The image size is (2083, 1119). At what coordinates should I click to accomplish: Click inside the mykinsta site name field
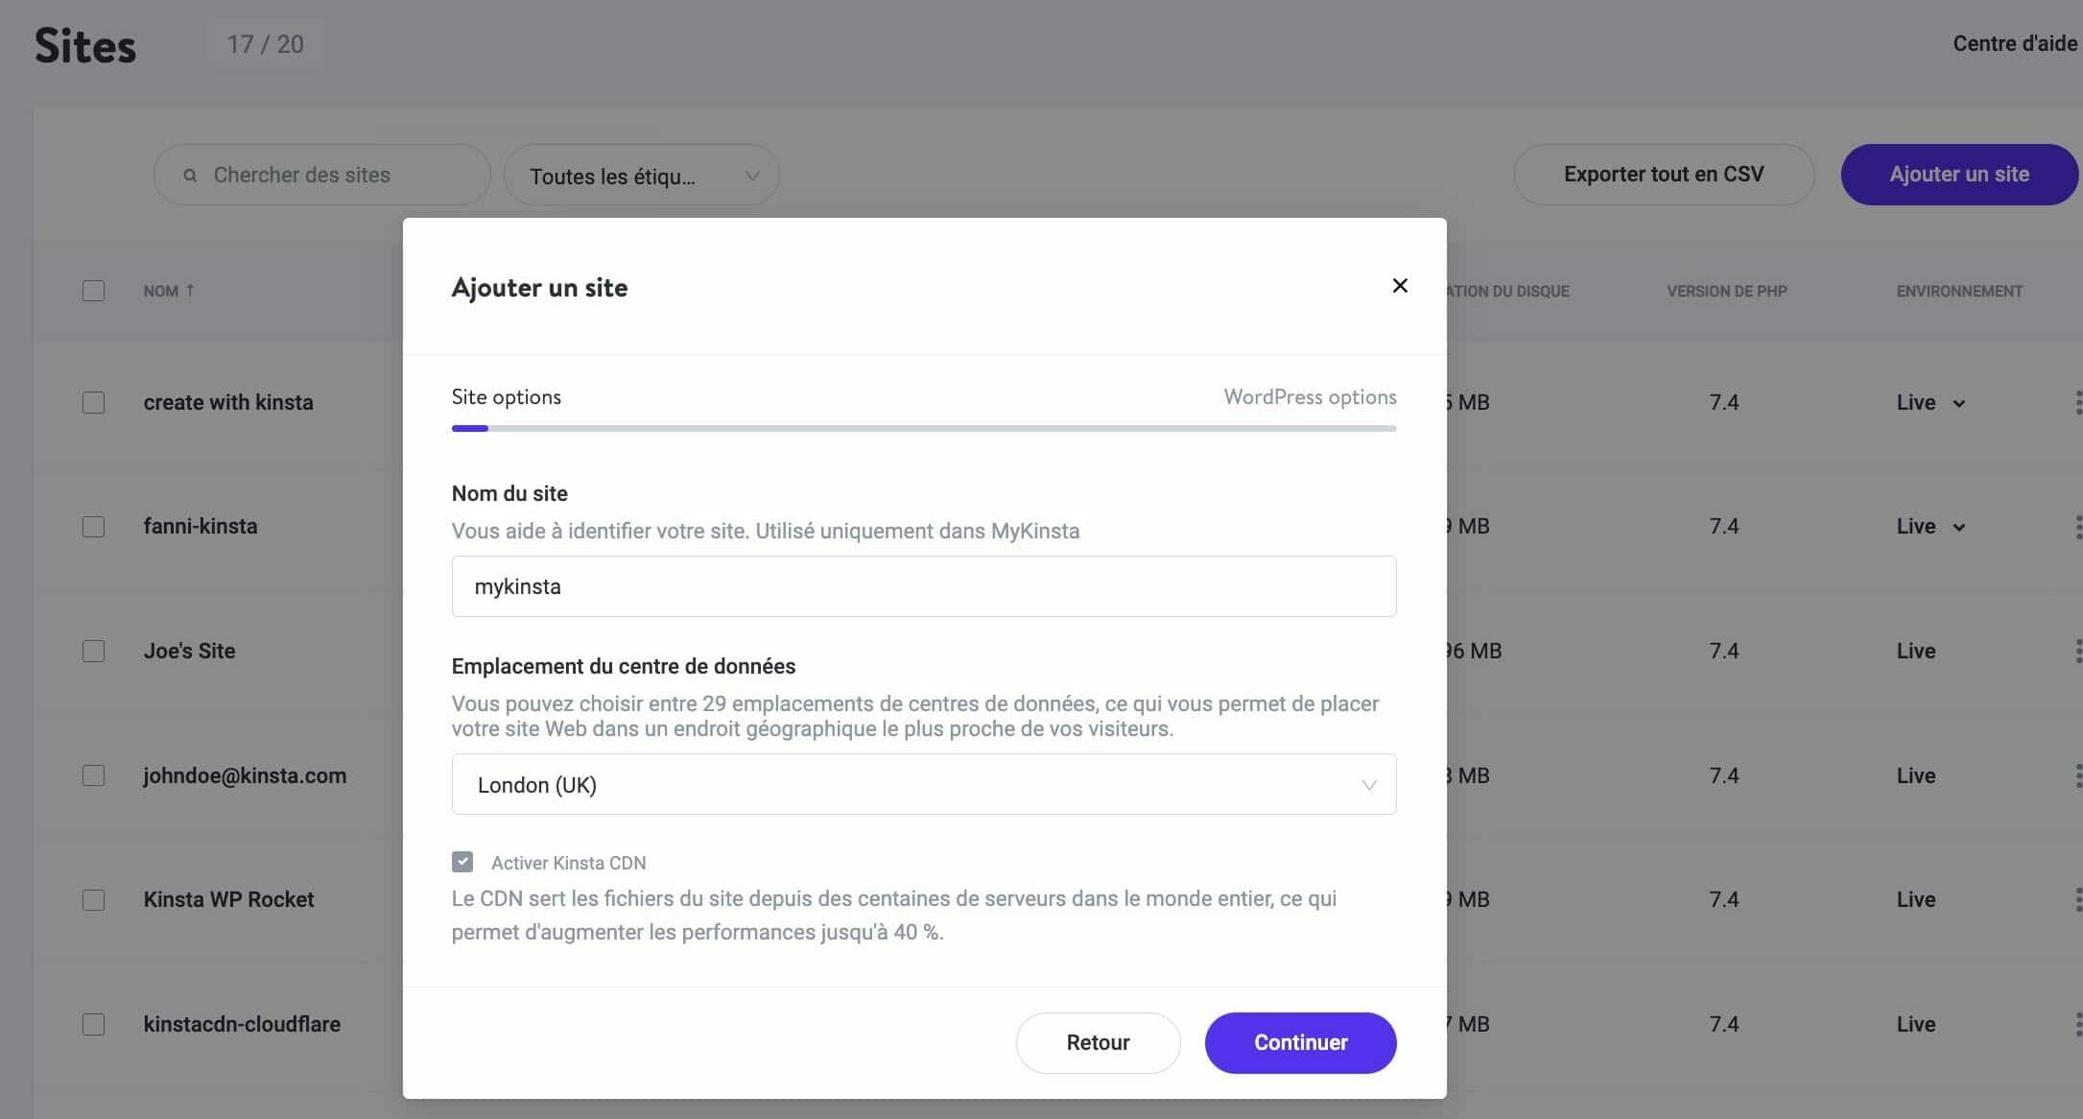(923, 585)
